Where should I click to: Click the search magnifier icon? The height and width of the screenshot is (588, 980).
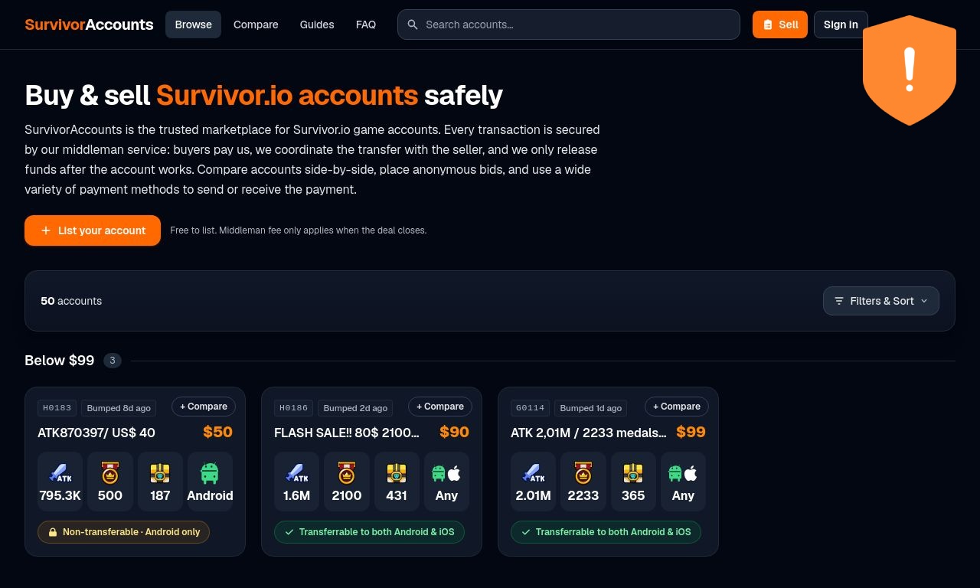[x=413, y=24]
